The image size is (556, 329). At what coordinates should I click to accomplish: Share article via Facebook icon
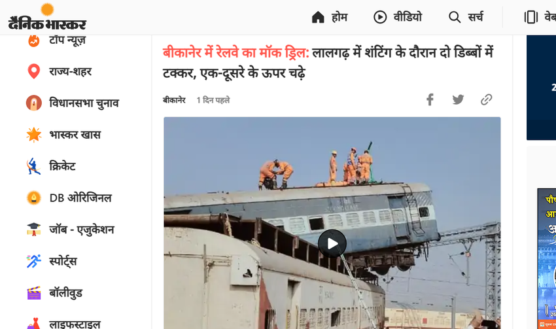pos(430,99)
